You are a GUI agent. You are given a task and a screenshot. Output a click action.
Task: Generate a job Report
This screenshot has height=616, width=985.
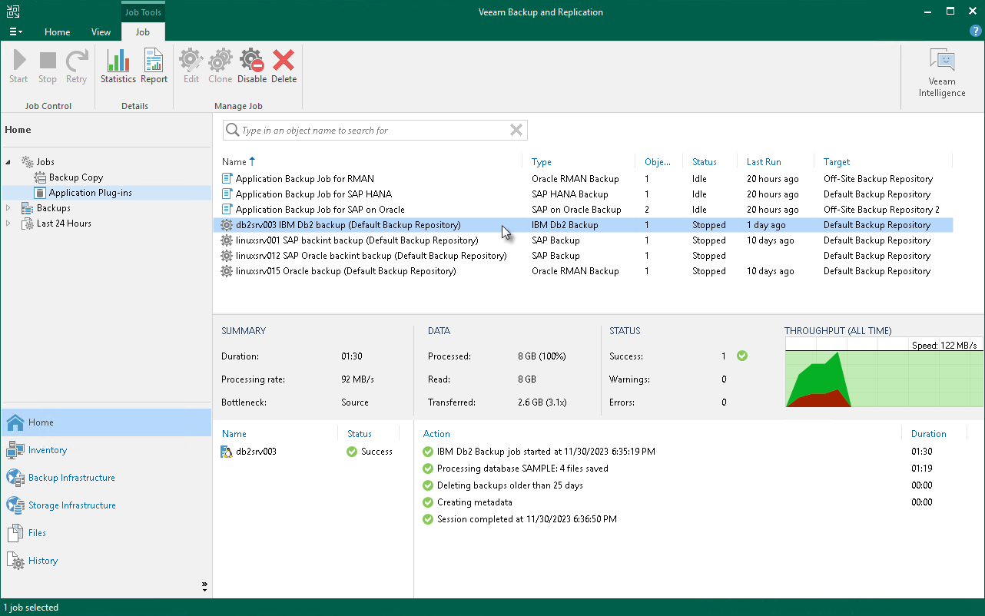(x=154, y=66)
